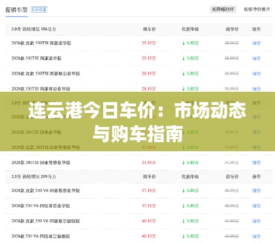Sort by 按降幅排序
The image size is (275, 243).
223,9
